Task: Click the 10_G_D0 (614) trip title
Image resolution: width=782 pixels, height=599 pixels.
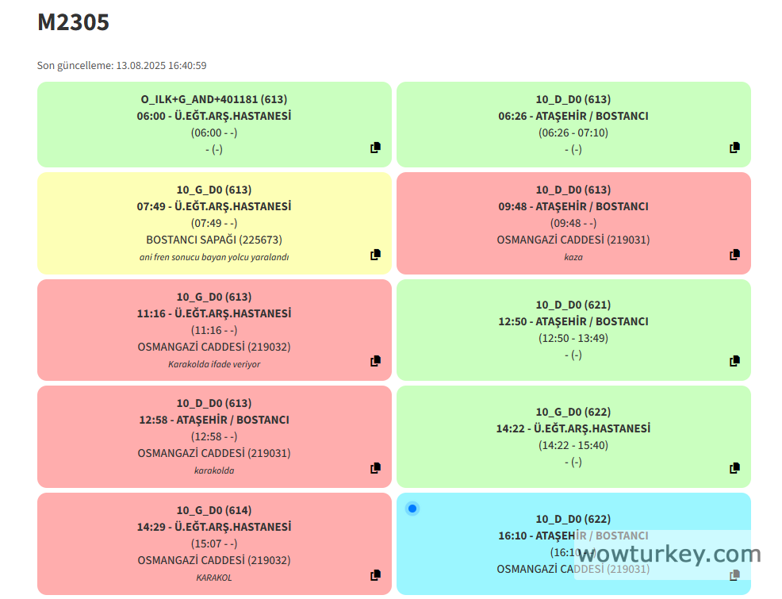Action: pos(214,510)
